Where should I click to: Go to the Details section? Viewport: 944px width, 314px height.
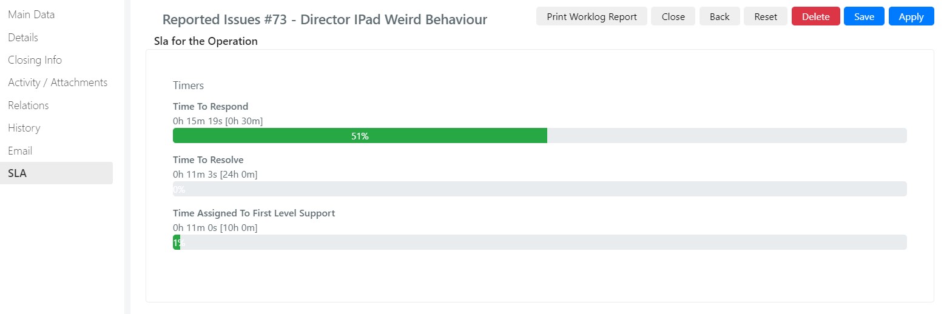pos(23,38)
